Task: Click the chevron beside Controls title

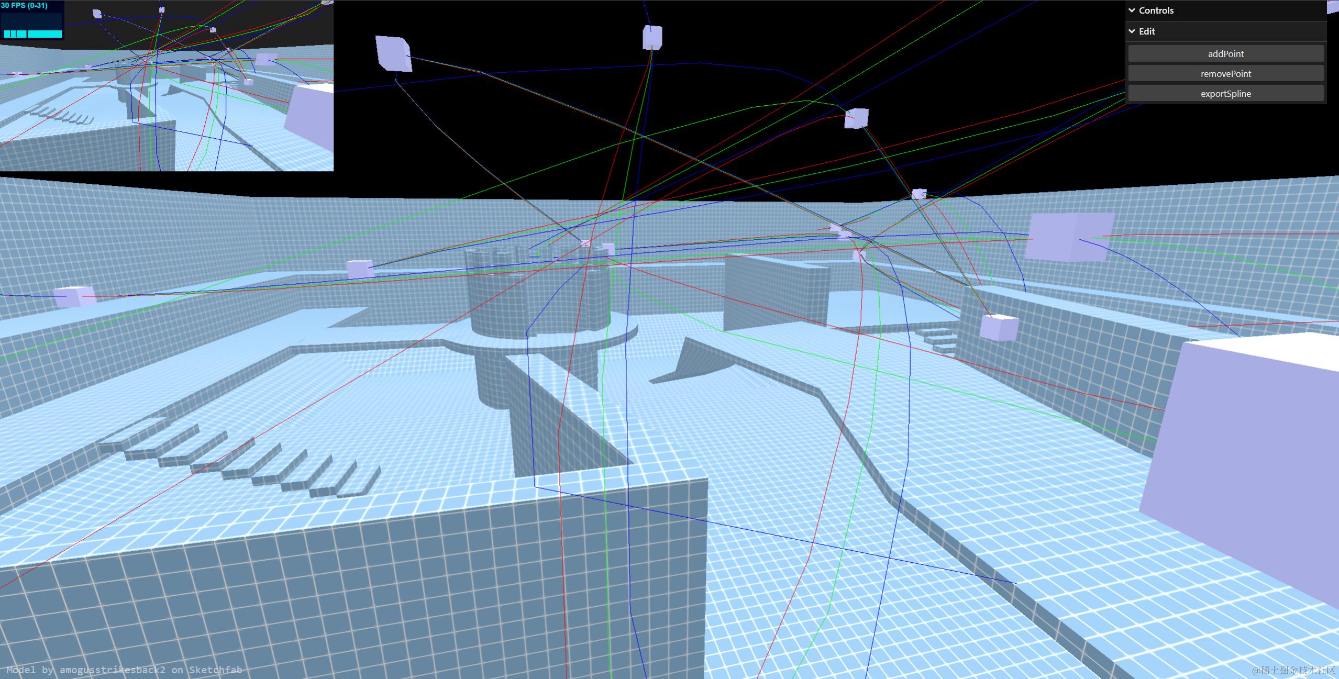Action: click(x=1132, y=10)
